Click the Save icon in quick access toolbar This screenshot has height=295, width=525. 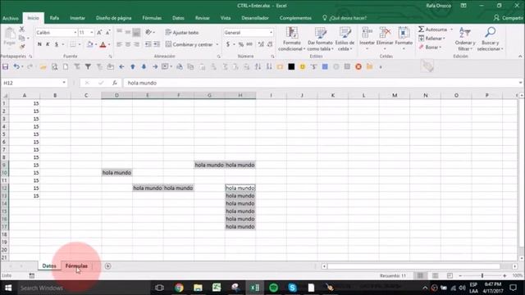tap(6, 67)
